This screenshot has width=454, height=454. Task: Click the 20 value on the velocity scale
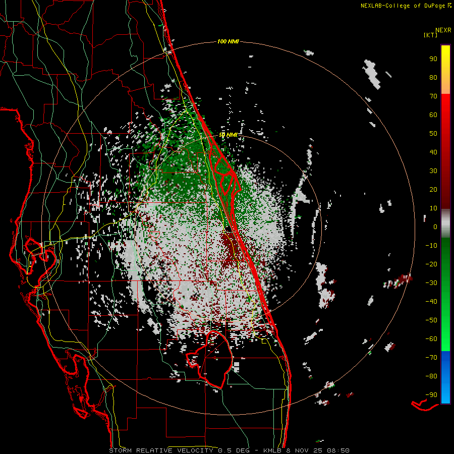tap(433, 189)
